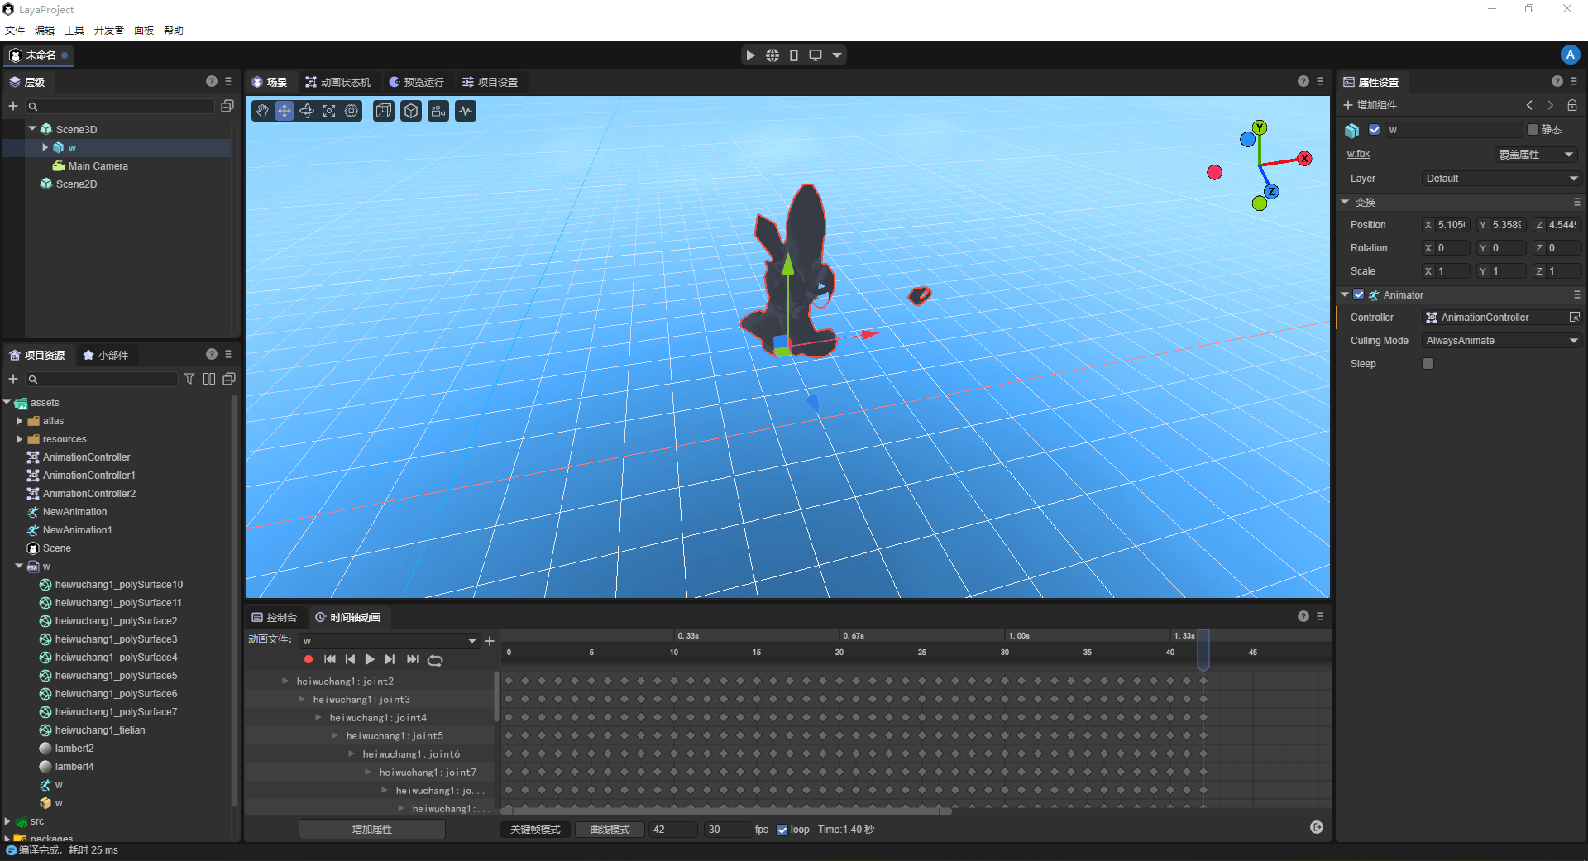Open the filter in project assets panel
The image size is (1588, 861).
pos(189,379)
